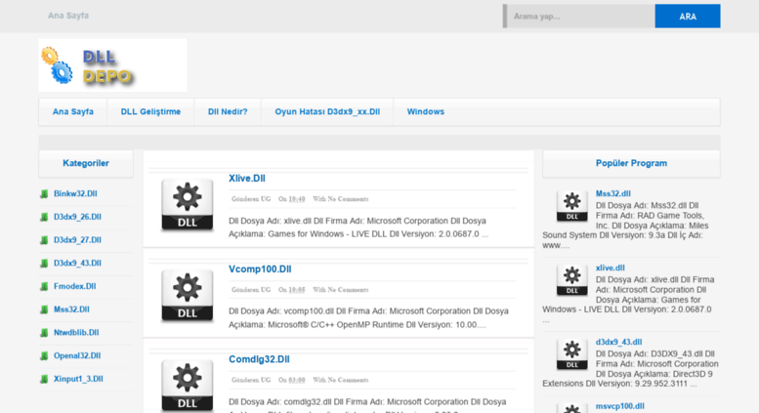
Task: Click the ARA search button
Action: coord(688,16)
